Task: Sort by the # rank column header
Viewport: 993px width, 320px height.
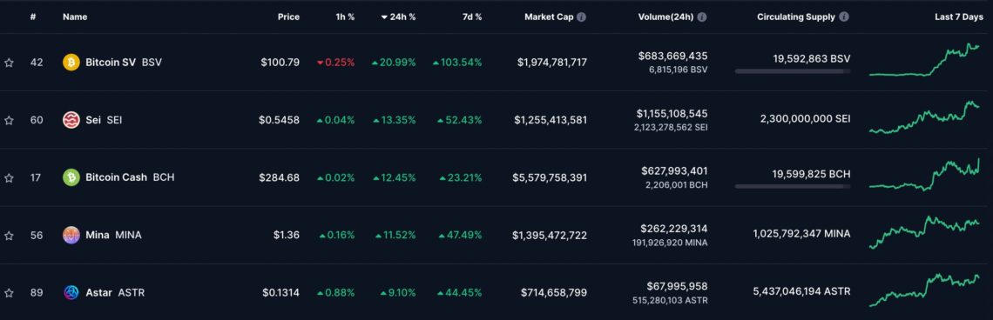Action: (x=33, y=17)
